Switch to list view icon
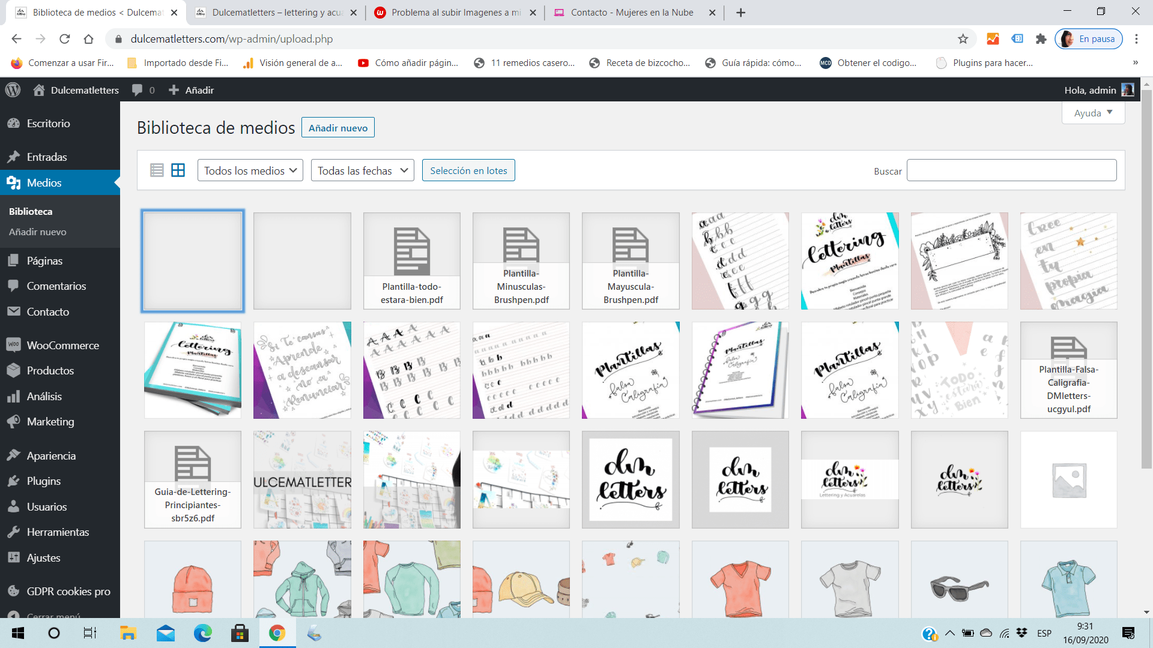The image size is (1153, 648). point(157,170)
